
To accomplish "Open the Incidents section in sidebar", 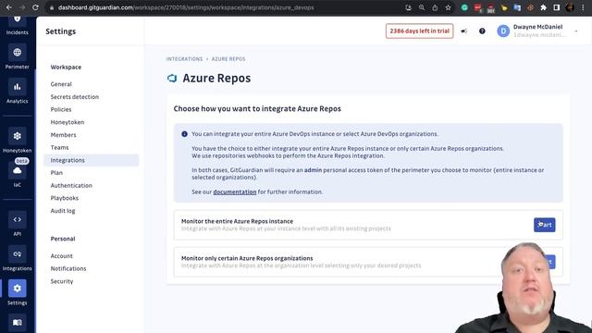I will (x=17, y=26).
